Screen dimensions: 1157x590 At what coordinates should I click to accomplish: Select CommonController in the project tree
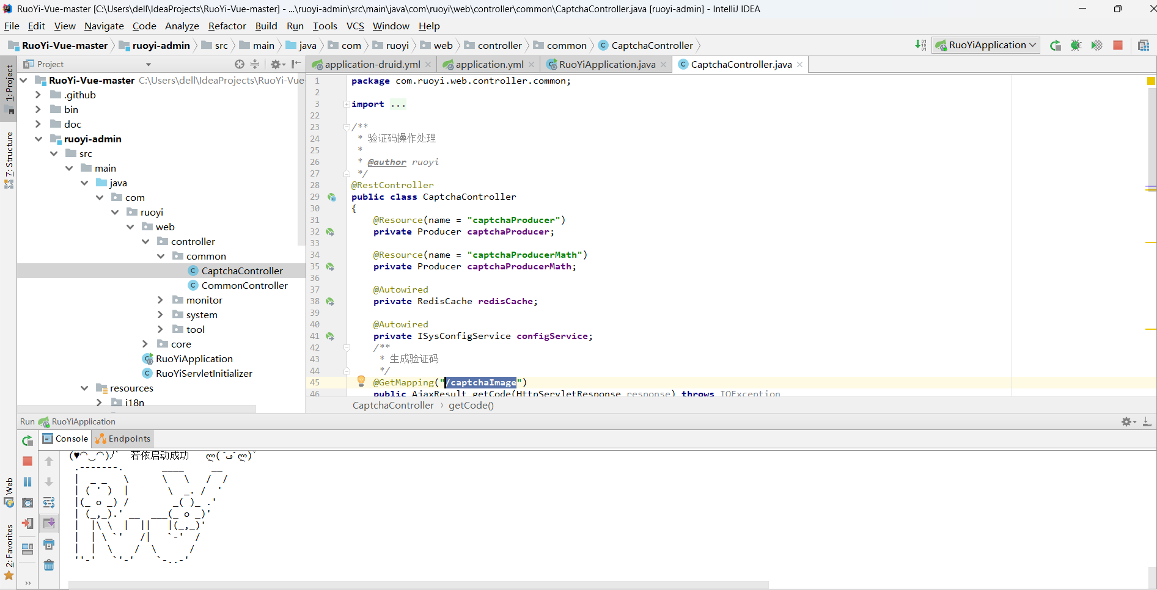pos(244,285)
